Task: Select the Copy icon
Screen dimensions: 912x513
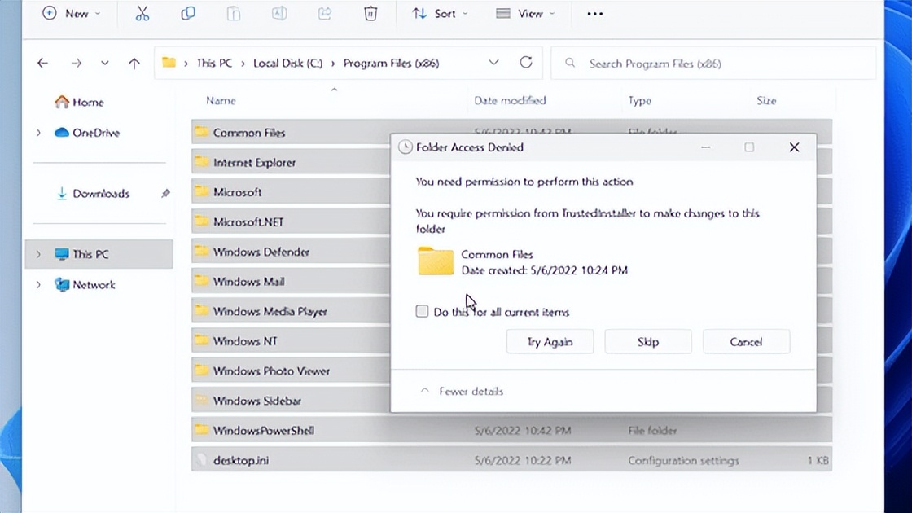Action: pyautogui.click(x=188, y=13)
